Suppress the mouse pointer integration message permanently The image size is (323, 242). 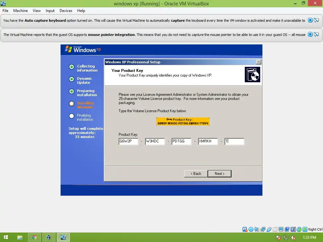click(316, 34)
